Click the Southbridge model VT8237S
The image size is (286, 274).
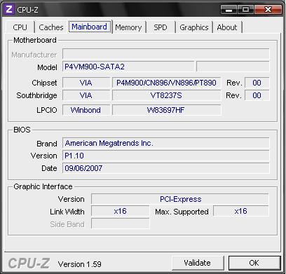pos(166,95)
